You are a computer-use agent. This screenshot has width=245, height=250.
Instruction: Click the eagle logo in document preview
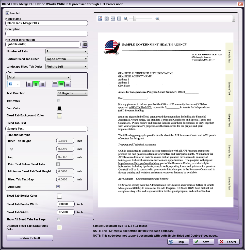click(x=112, y=48)
